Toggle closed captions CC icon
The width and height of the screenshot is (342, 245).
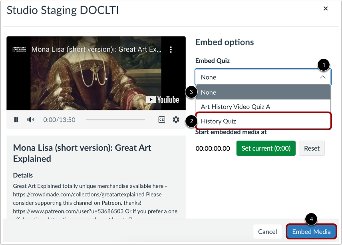[x=162, y=120]
